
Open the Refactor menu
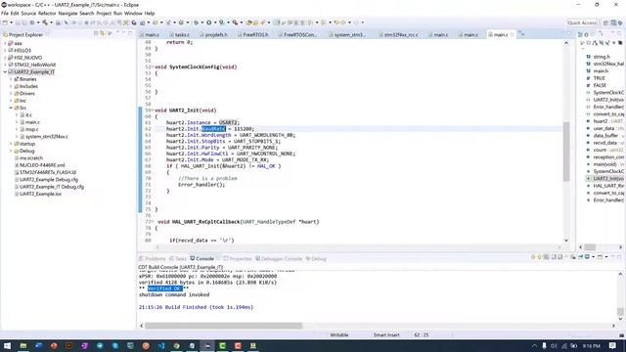47,13
